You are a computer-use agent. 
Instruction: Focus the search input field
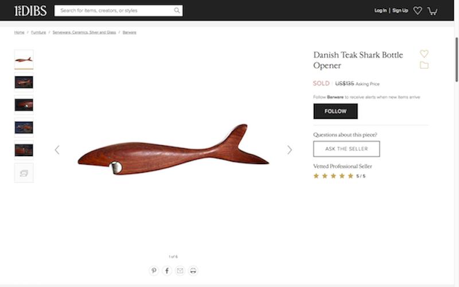[x=115, y=10]
